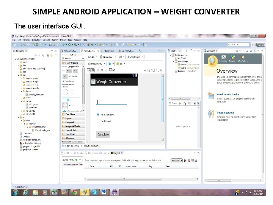Click the Debug bug toolbar icon
The image size is (273, 205).
click(x=63, y=45)
